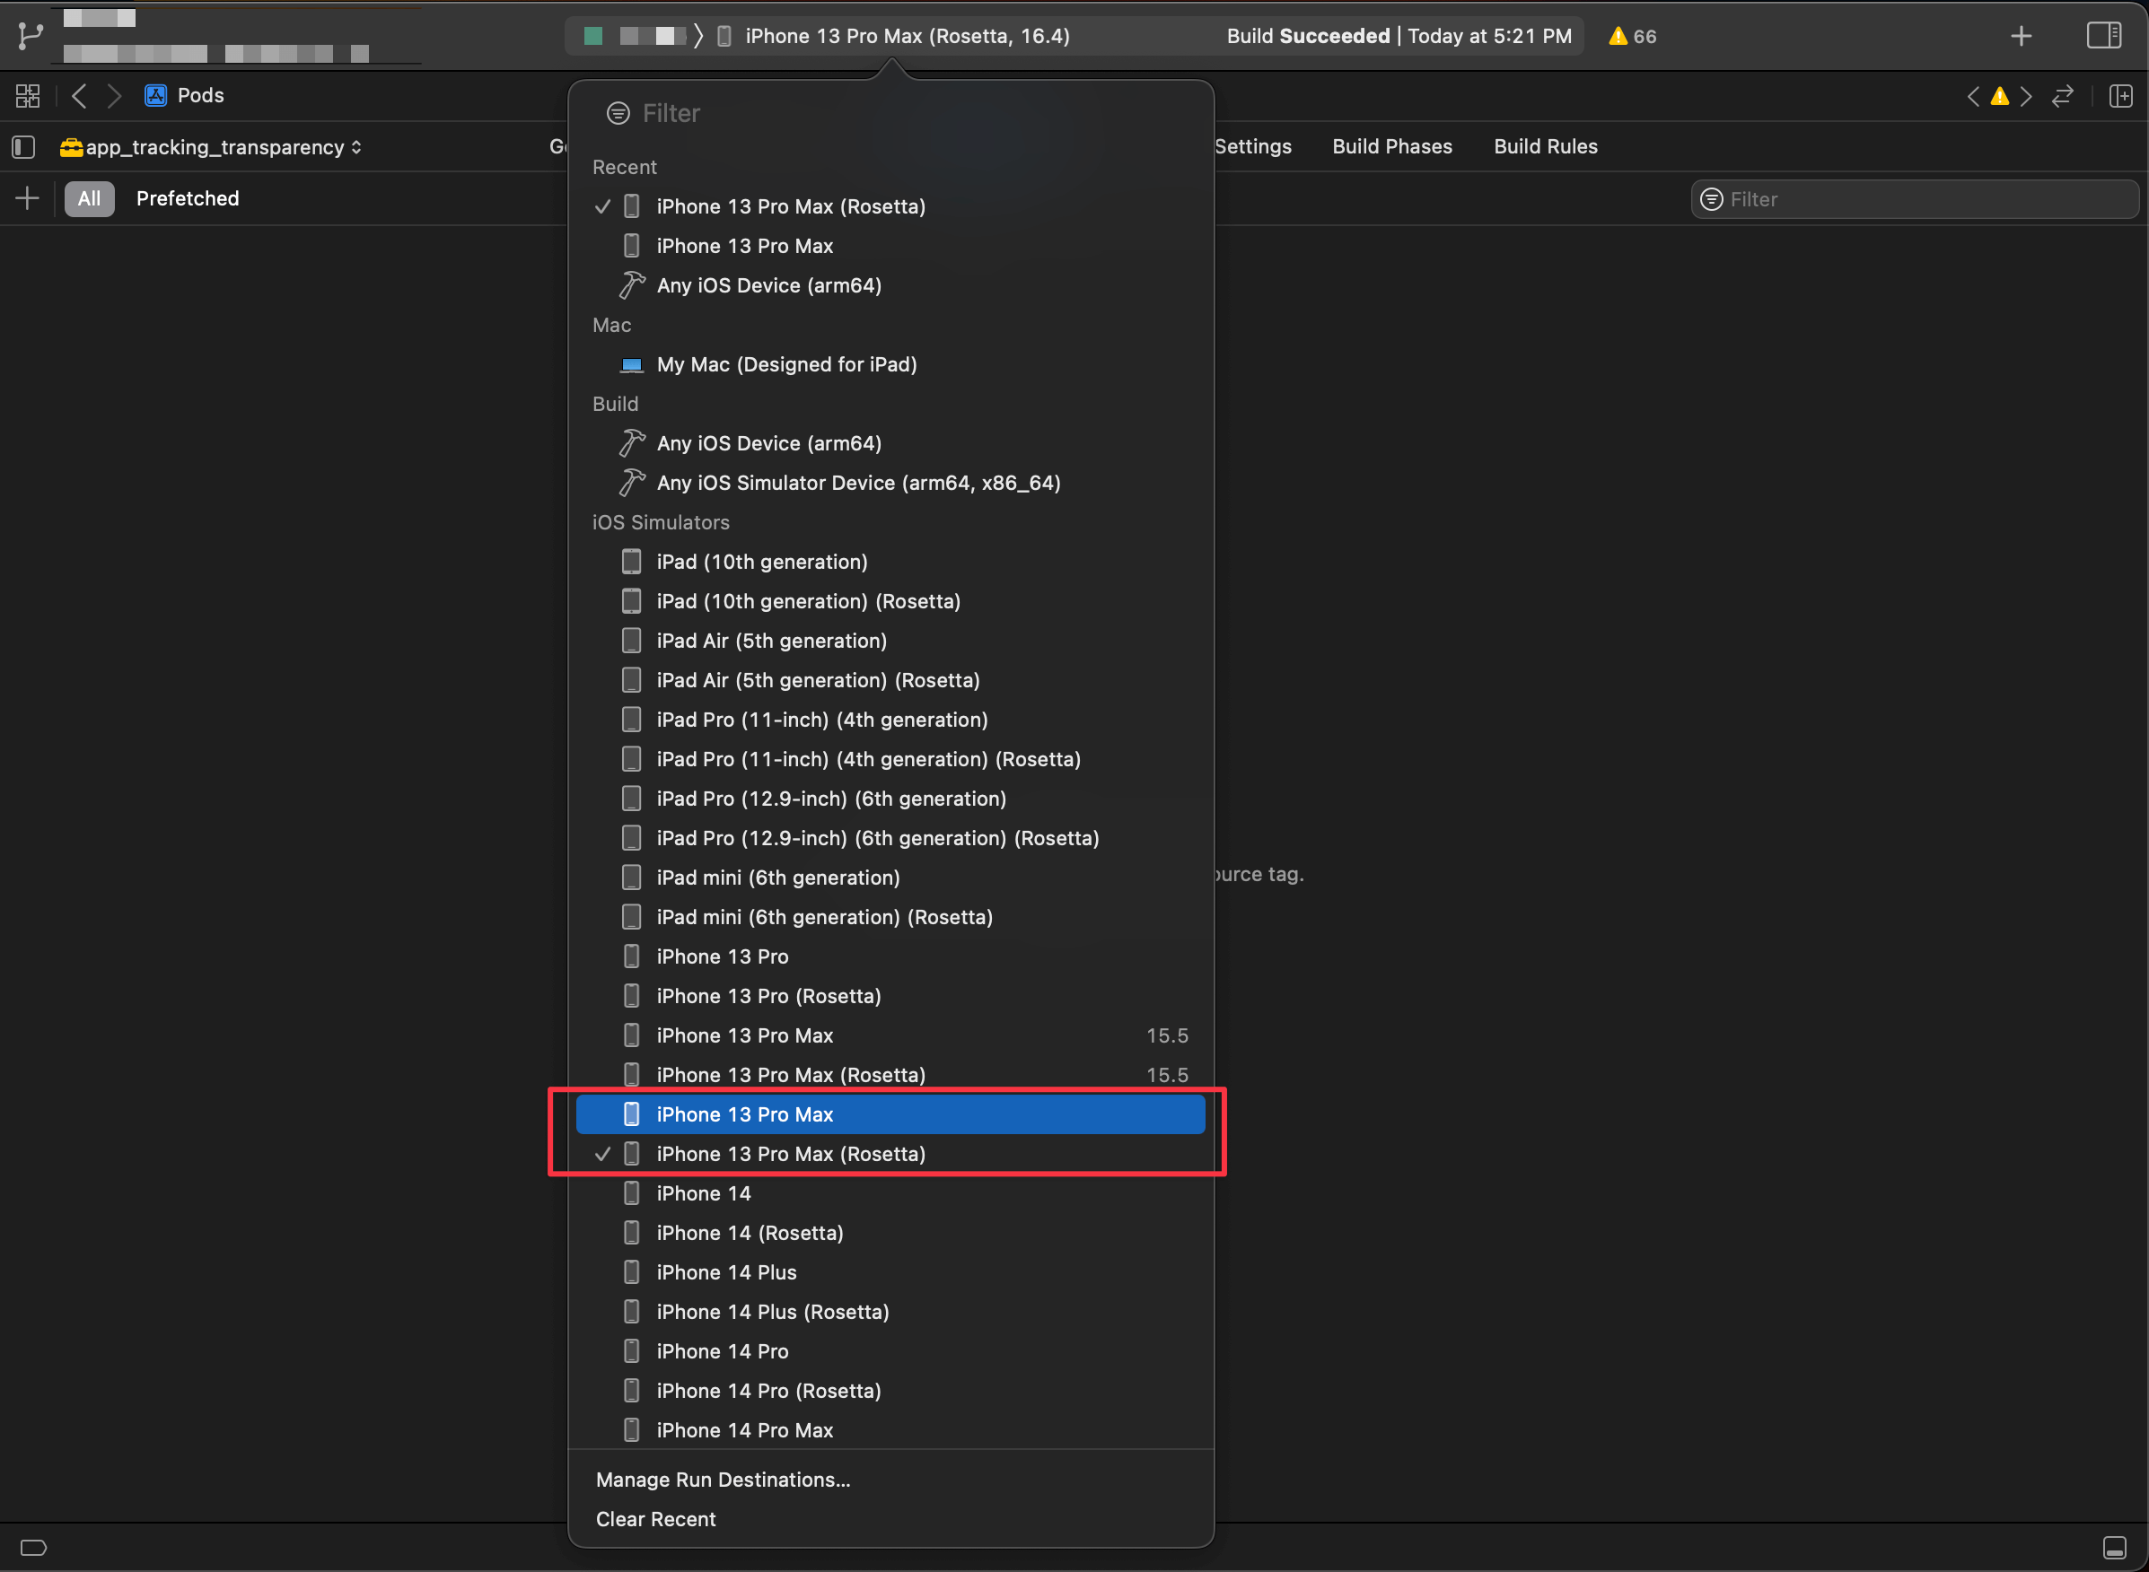Screen dimensions: 2149x1572
Task: Toggle the targets list sidebar icon
Action: [24, 146]
